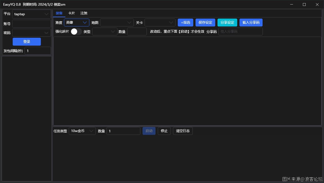
Task: Click the password visibility eye icon
Action: [46, 33]
